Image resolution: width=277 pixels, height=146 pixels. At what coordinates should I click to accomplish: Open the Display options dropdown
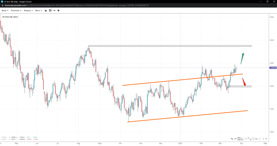point(28,11)
